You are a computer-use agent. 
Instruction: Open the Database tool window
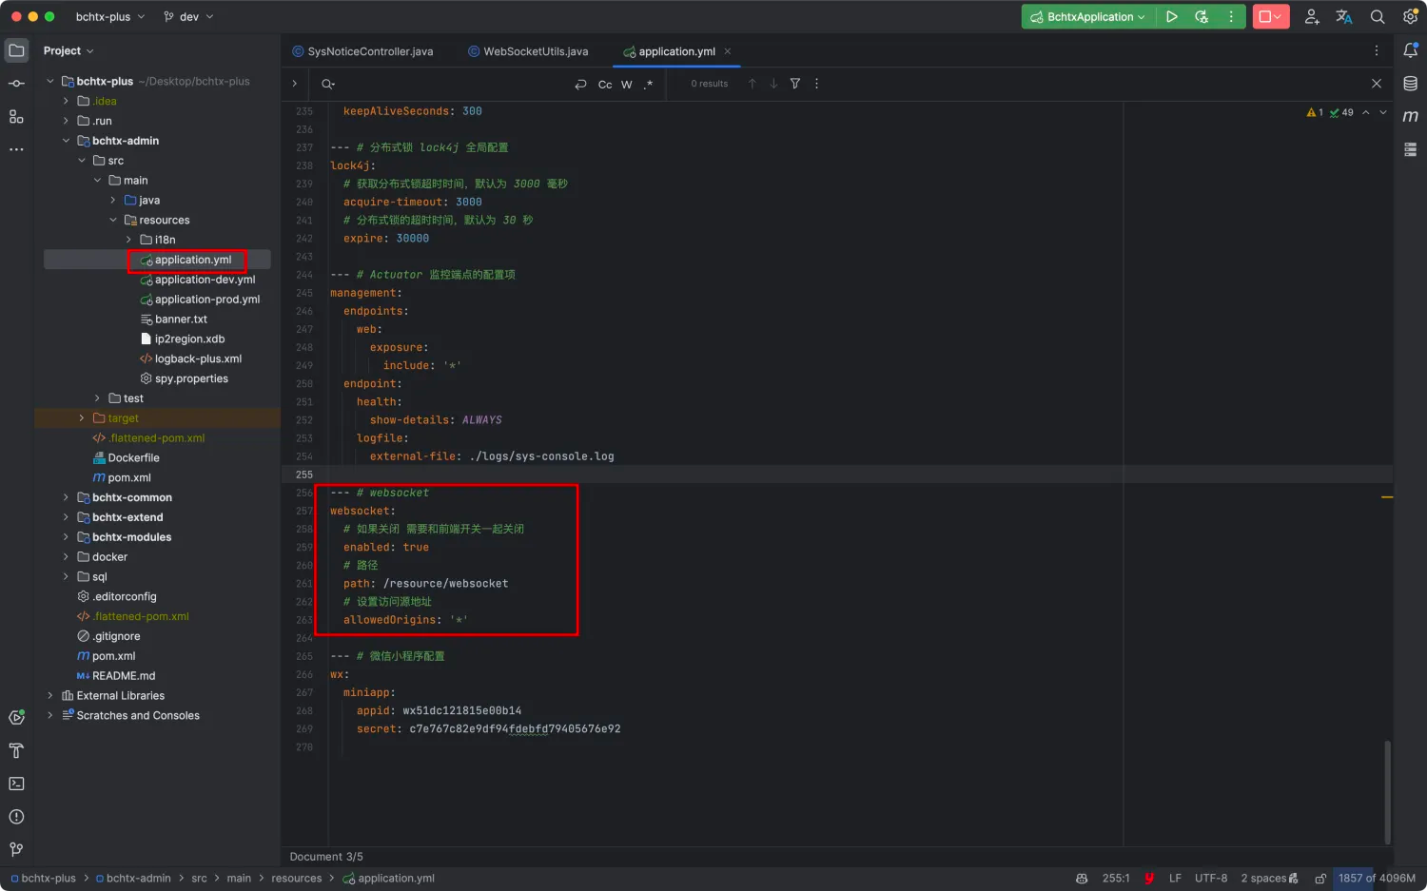pos(1411,85)
